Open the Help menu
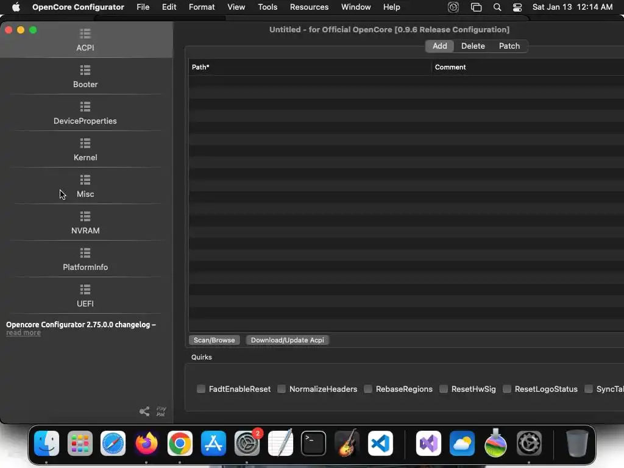This screenshot has width=624, height=468. 392,7
